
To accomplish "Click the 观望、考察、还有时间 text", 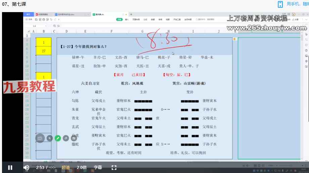I will tap(124, 153).
